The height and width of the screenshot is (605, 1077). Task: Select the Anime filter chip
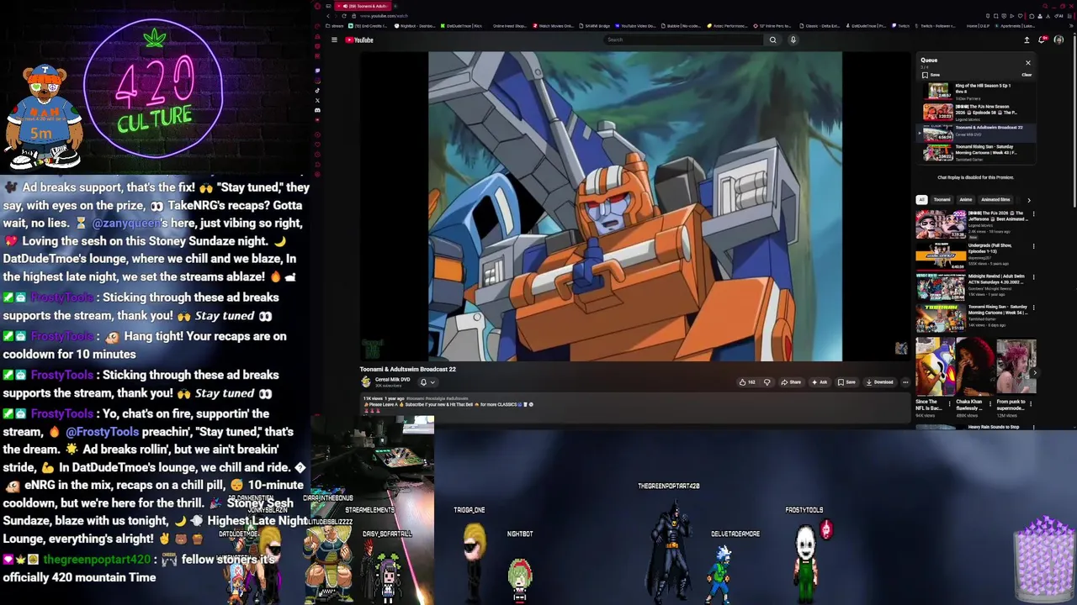[966, 200]
